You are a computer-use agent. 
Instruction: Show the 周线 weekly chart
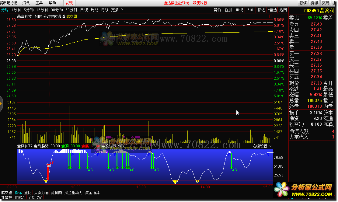[94, 10]
